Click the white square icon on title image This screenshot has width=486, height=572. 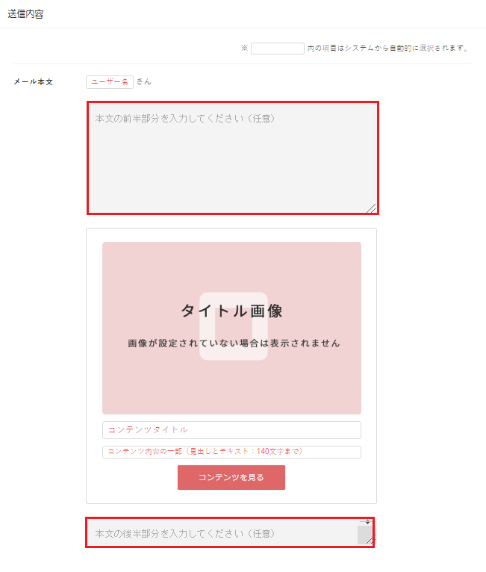234,326
